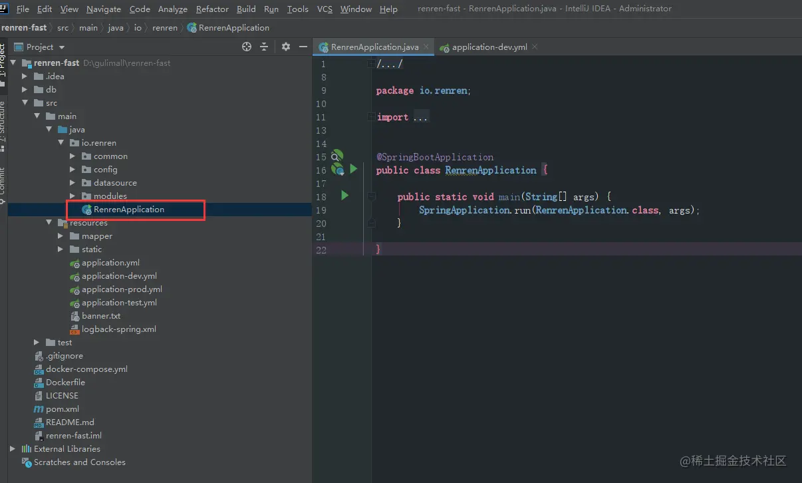Click the renren-fast breadcrumb
This screenshot has height=483, width=802.
[24, 28]
